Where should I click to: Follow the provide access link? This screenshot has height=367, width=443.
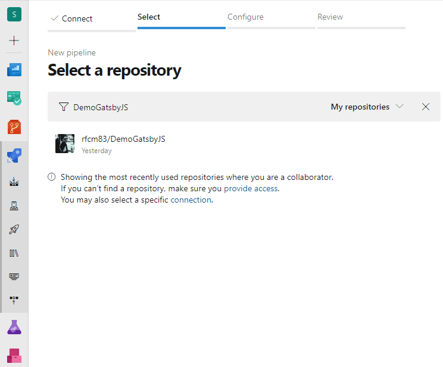coord(251,189)
